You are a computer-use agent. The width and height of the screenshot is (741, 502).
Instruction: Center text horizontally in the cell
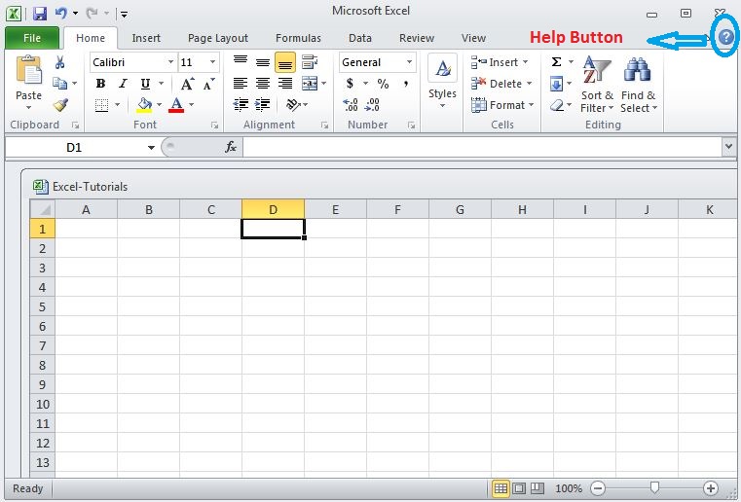click(x=263, y=84)
